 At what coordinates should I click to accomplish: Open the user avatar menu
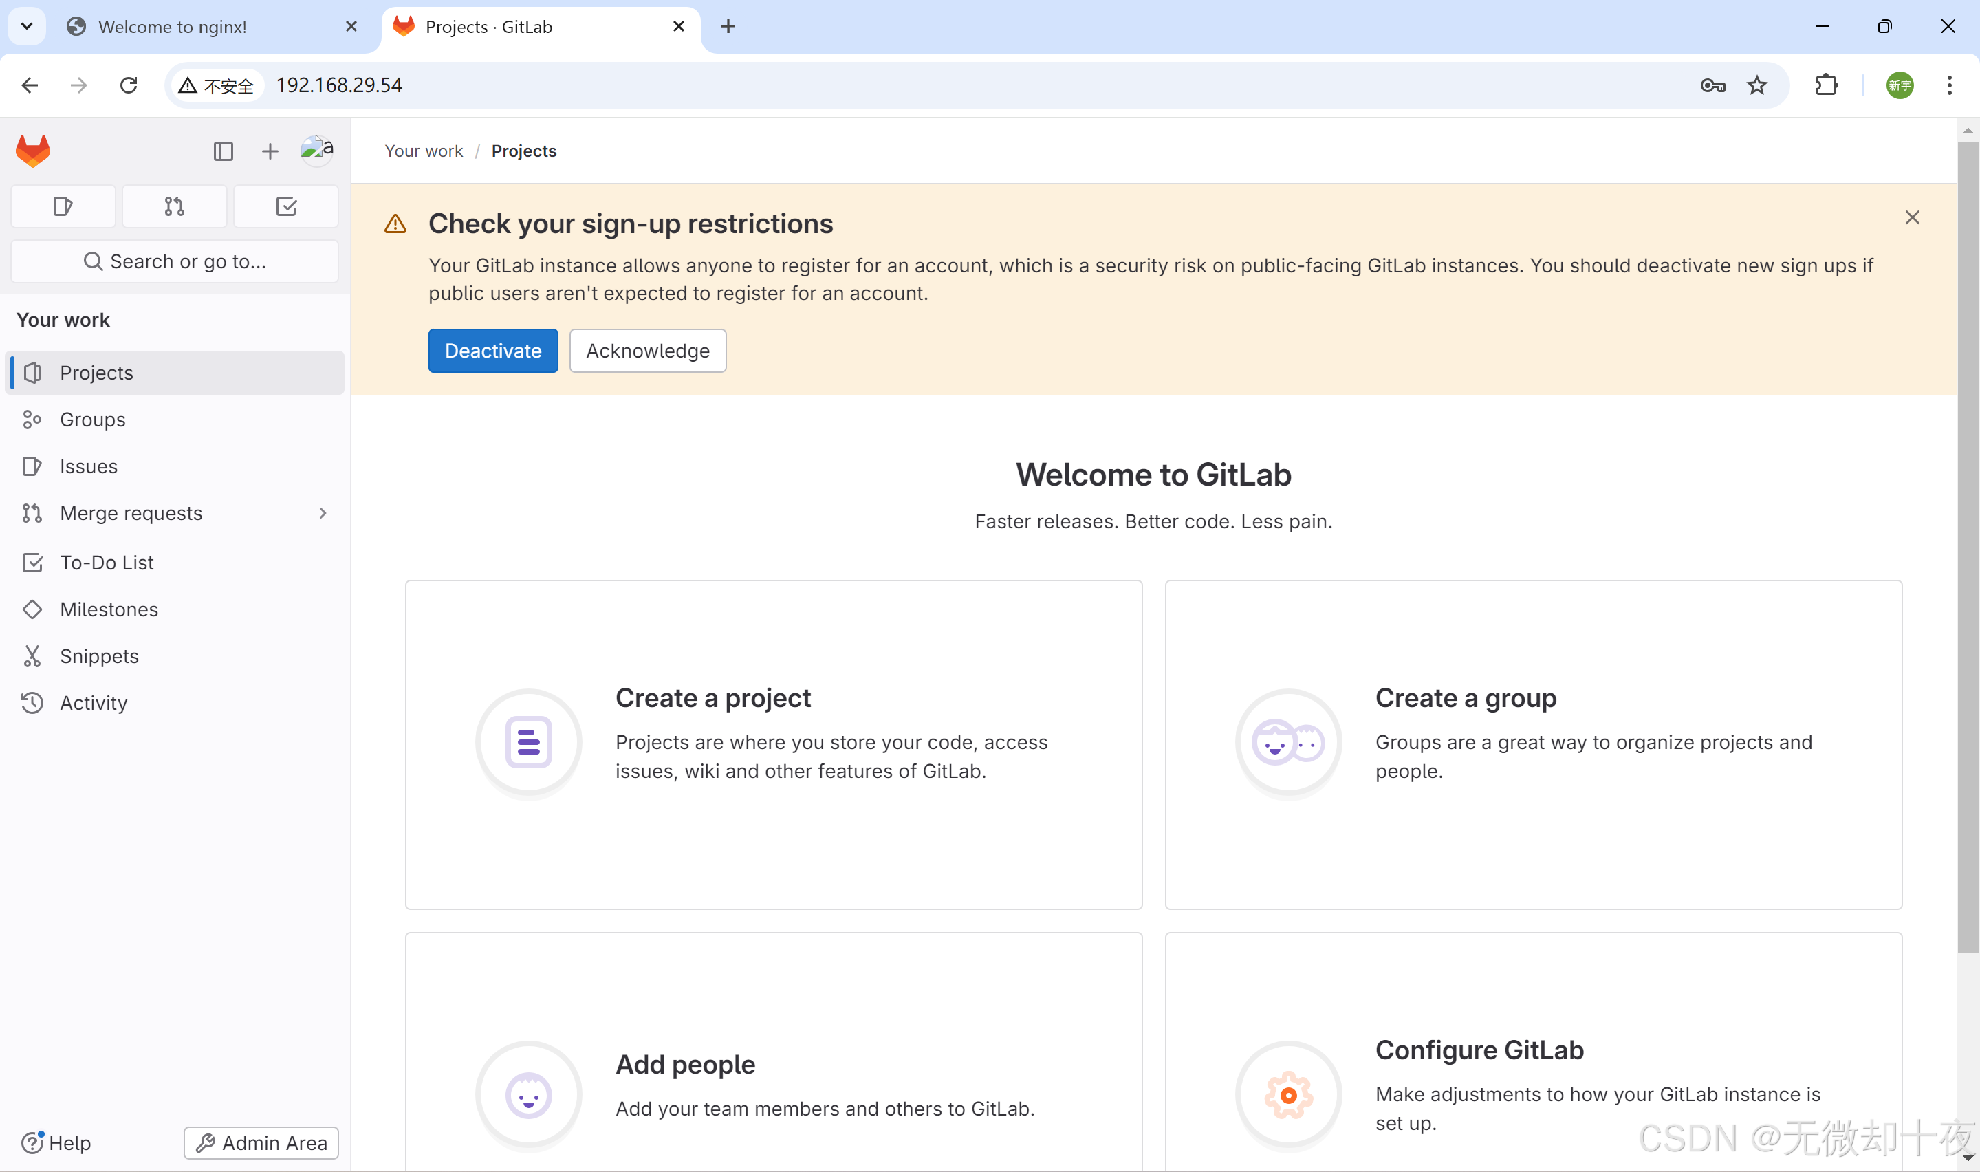click(x=316, y=150)
